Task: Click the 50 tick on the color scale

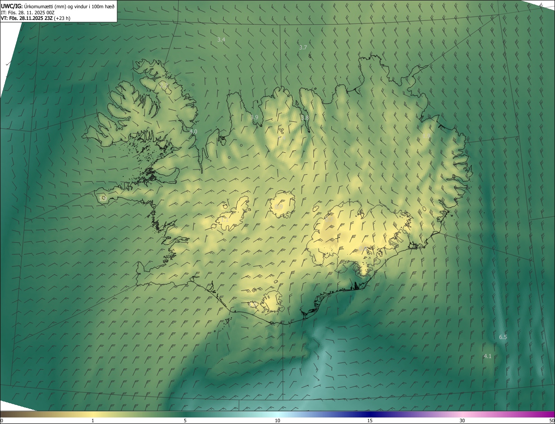Action: [552, 421]
